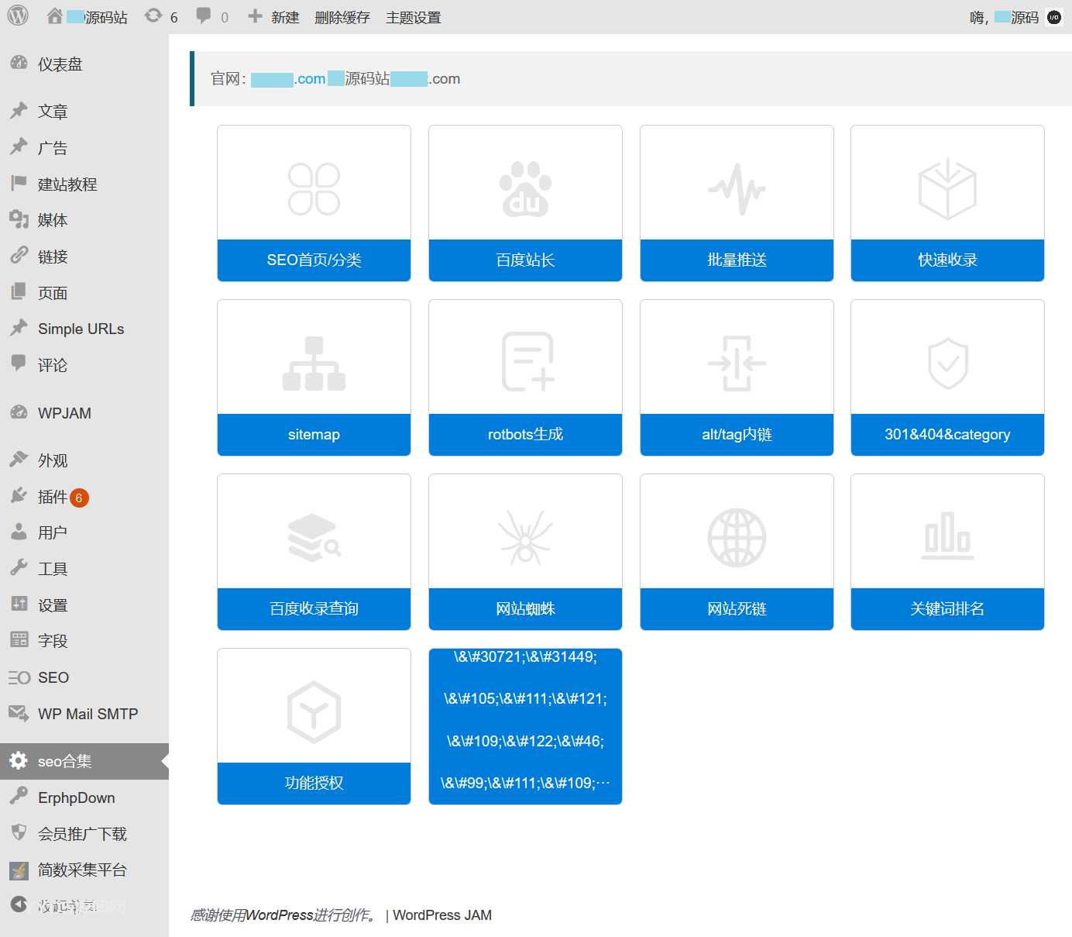The width and height of the screenshot is (1072, 937).
Task: Click the bar chart icon for 关键词排名
Action: (x=947, y=536)
